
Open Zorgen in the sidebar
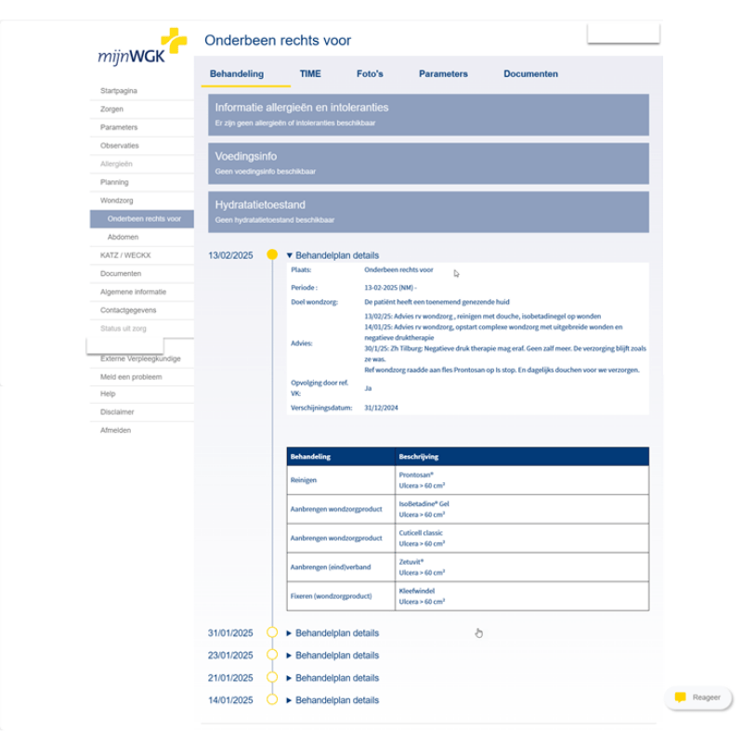[142, 109]
